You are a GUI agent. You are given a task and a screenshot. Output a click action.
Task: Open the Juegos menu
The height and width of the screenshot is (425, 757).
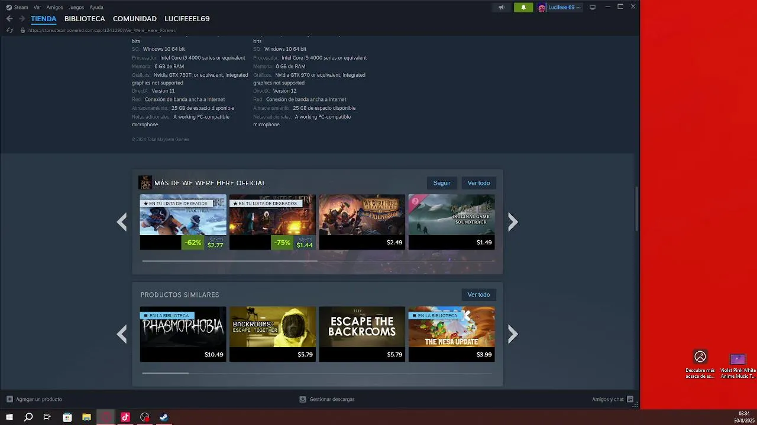click(76, 8)
